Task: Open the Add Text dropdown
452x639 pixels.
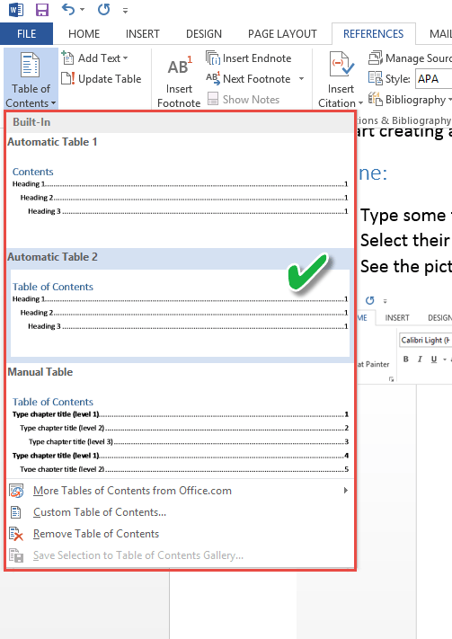Action: (95, 58)
